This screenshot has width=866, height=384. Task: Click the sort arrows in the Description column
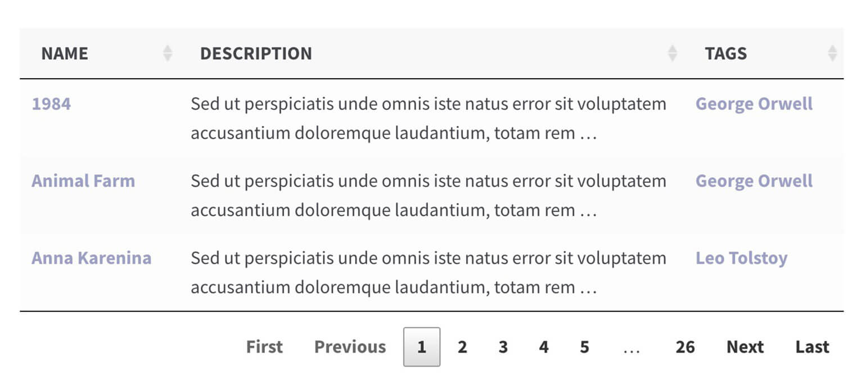(672, 53)
